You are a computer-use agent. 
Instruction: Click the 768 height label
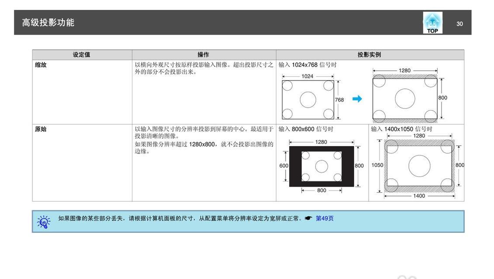tap(339, 100)
